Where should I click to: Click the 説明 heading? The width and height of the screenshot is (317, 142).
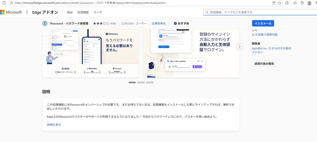(46, 92)
